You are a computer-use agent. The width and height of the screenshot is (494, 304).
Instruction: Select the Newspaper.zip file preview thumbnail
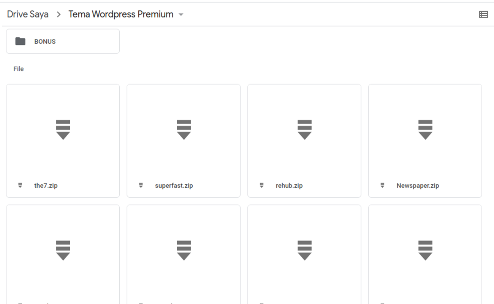tap(426, 130)
